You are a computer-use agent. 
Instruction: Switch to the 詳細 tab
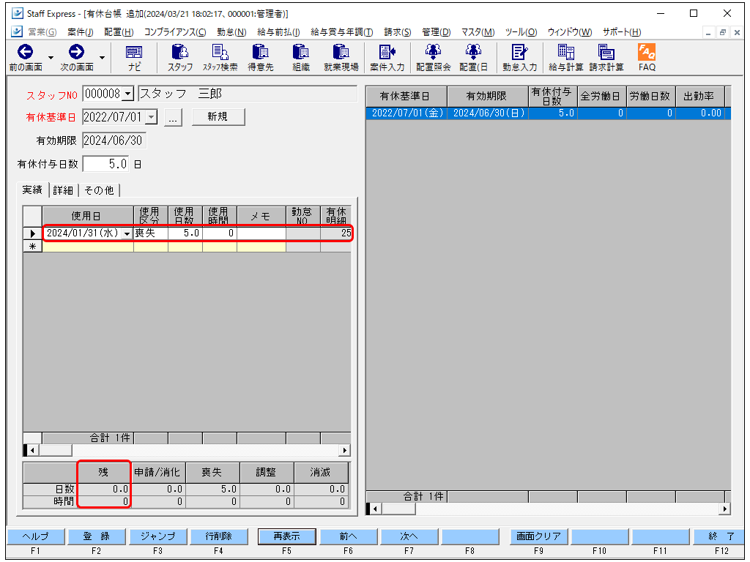(63, 190)
